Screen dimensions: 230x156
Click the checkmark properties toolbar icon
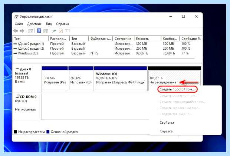click(61, 31)
